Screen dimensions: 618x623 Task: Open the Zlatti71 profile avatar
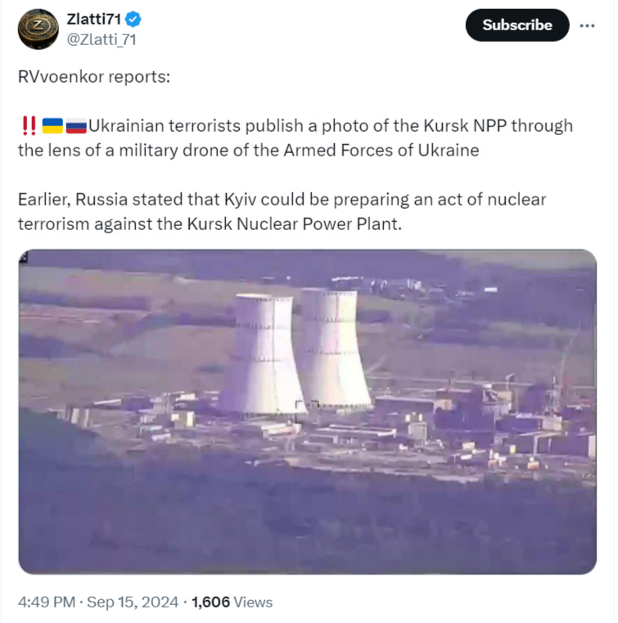pyautogui.click(x=38, y=29)
